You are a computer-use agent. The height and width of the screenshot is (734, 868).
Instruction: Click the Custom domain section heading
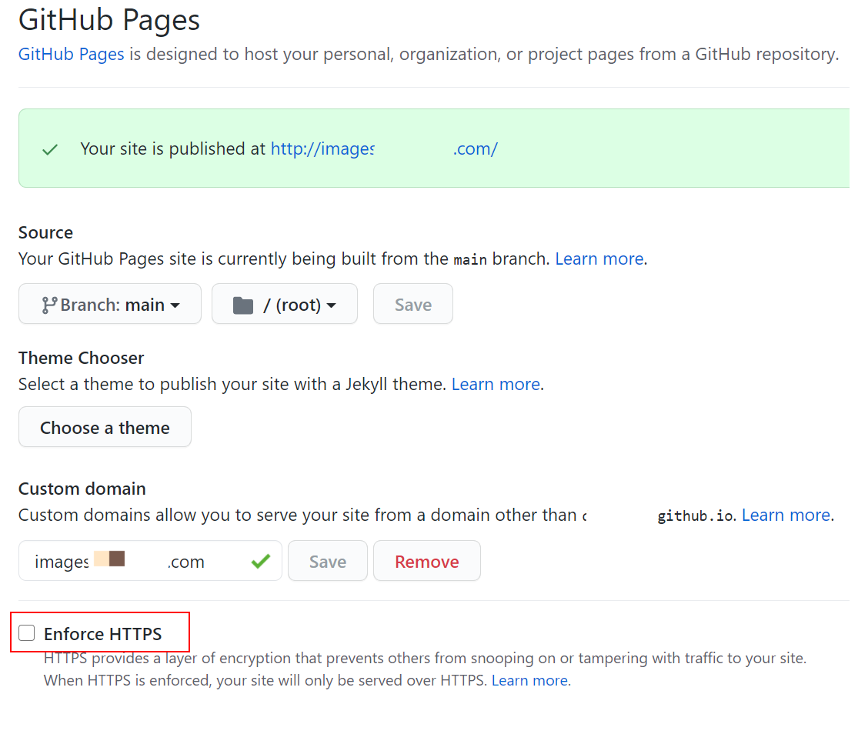pyautogui.click(x=82, y=489)
